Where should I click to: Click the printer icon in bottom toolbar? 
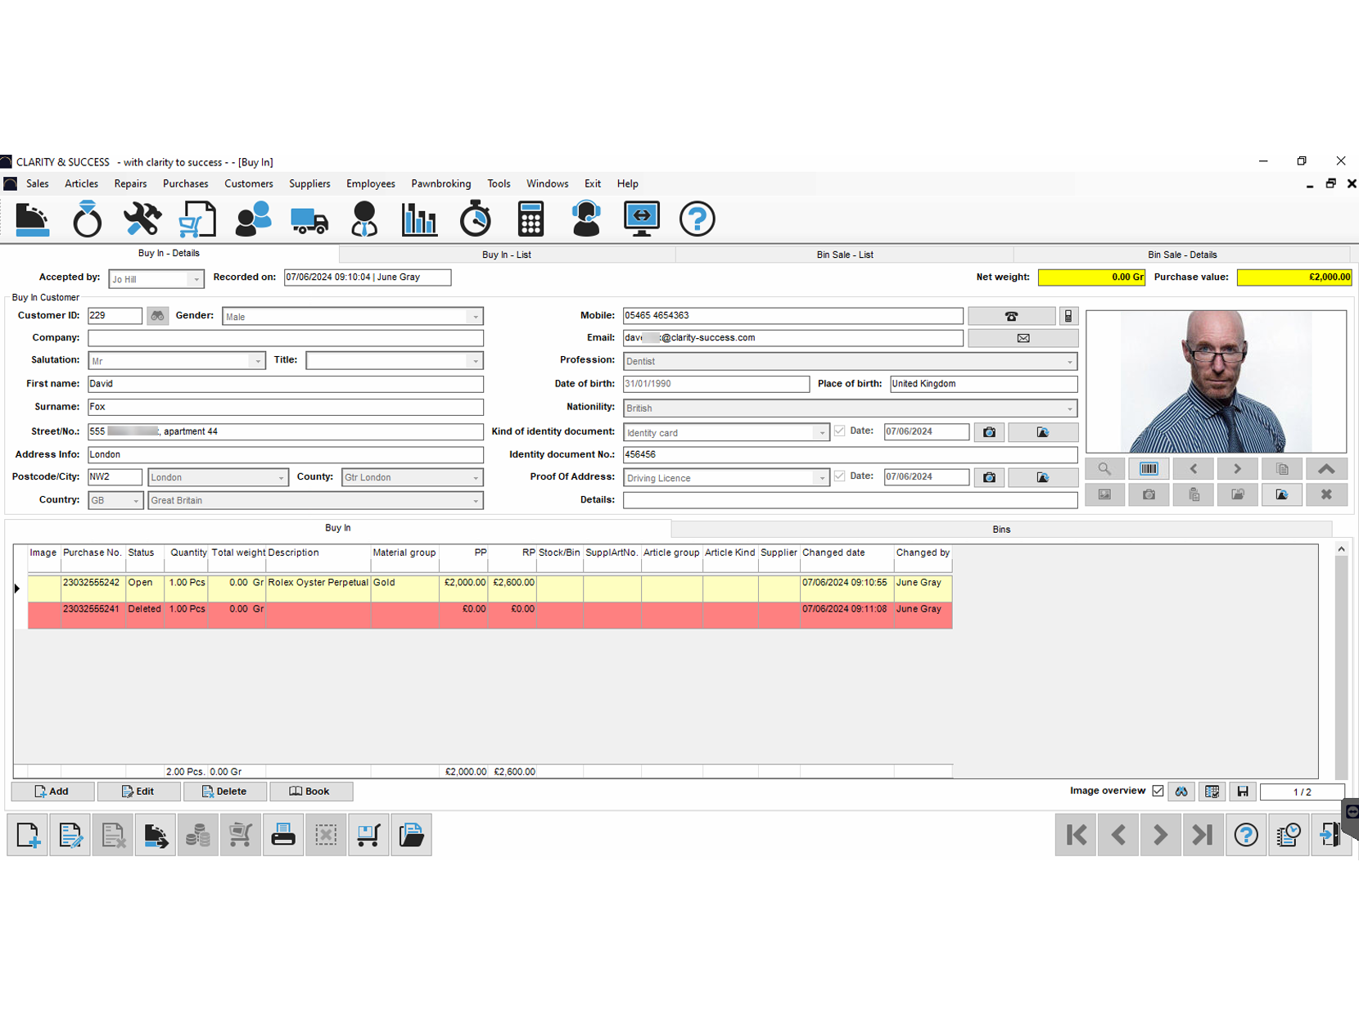[x=282, y=834]
